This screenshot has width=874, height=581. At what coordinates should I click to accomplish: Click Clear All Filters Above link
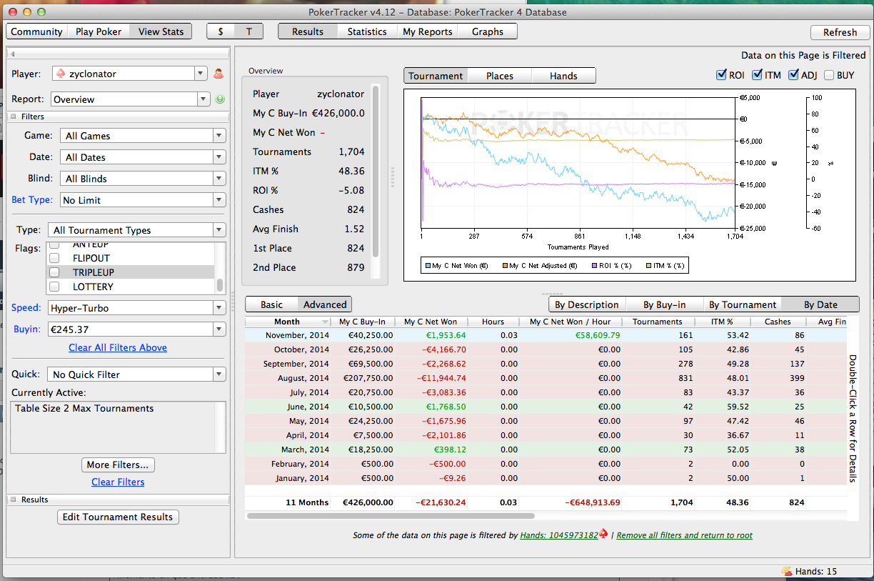118,347
